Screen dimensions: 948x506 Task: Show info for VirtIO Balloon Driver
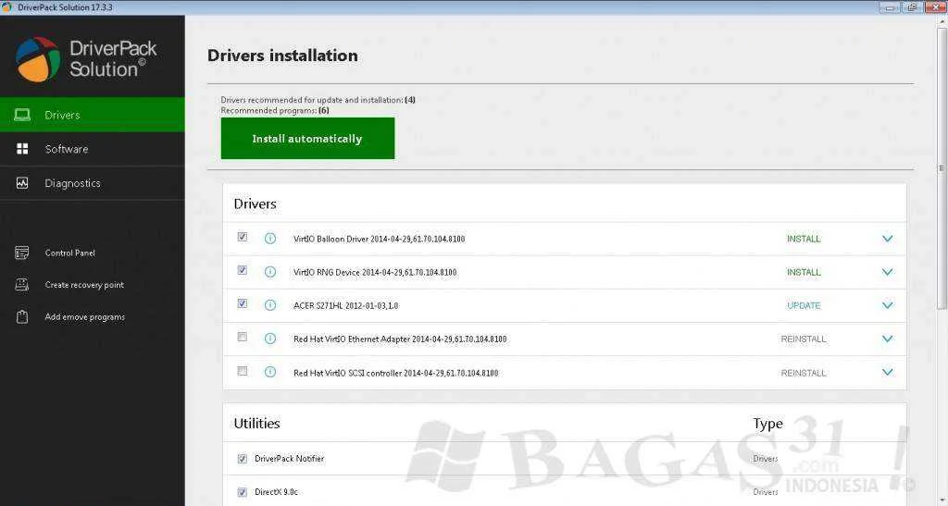pos(270,239)
